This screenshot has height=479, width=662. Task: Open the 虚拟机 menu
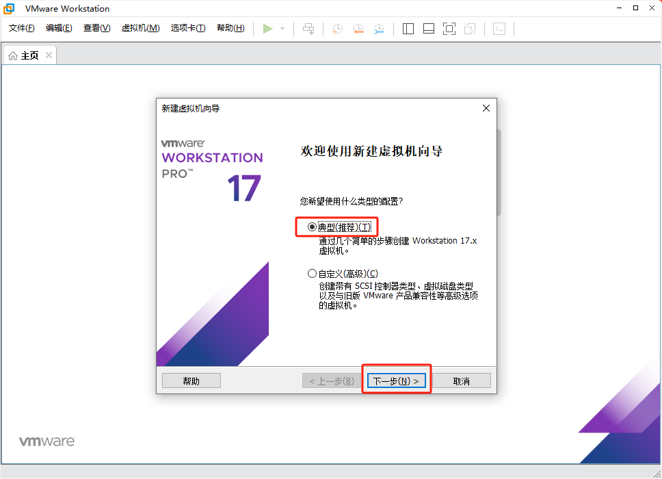coord(140,28)
